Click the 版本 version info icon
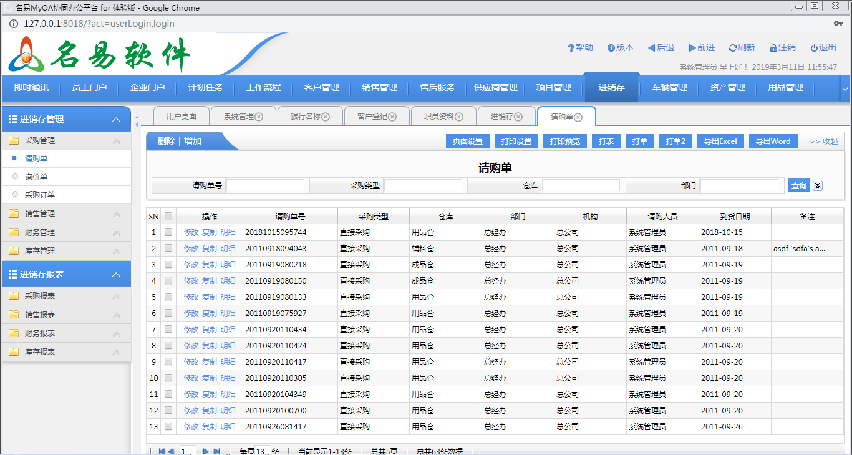This screenshot has width=852, height=455. [x=611, y=48]
